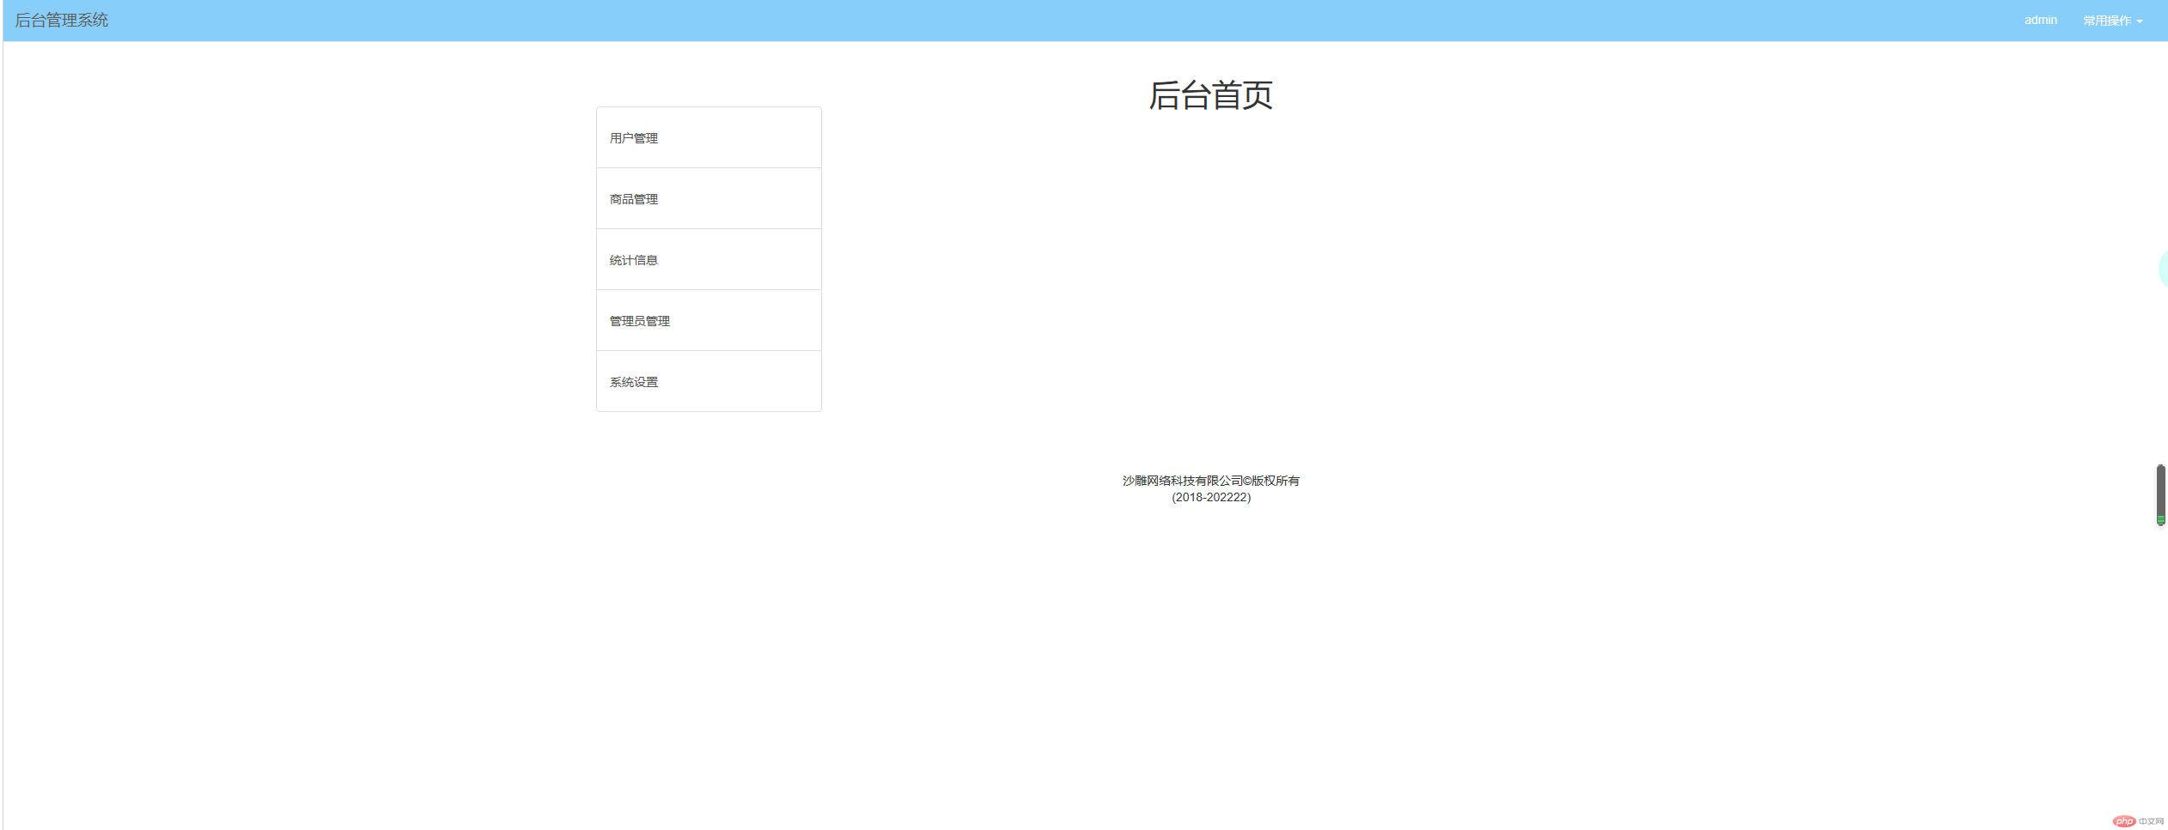
Task: Open 管理员管理 in the side list
Action: pos(709,321)
